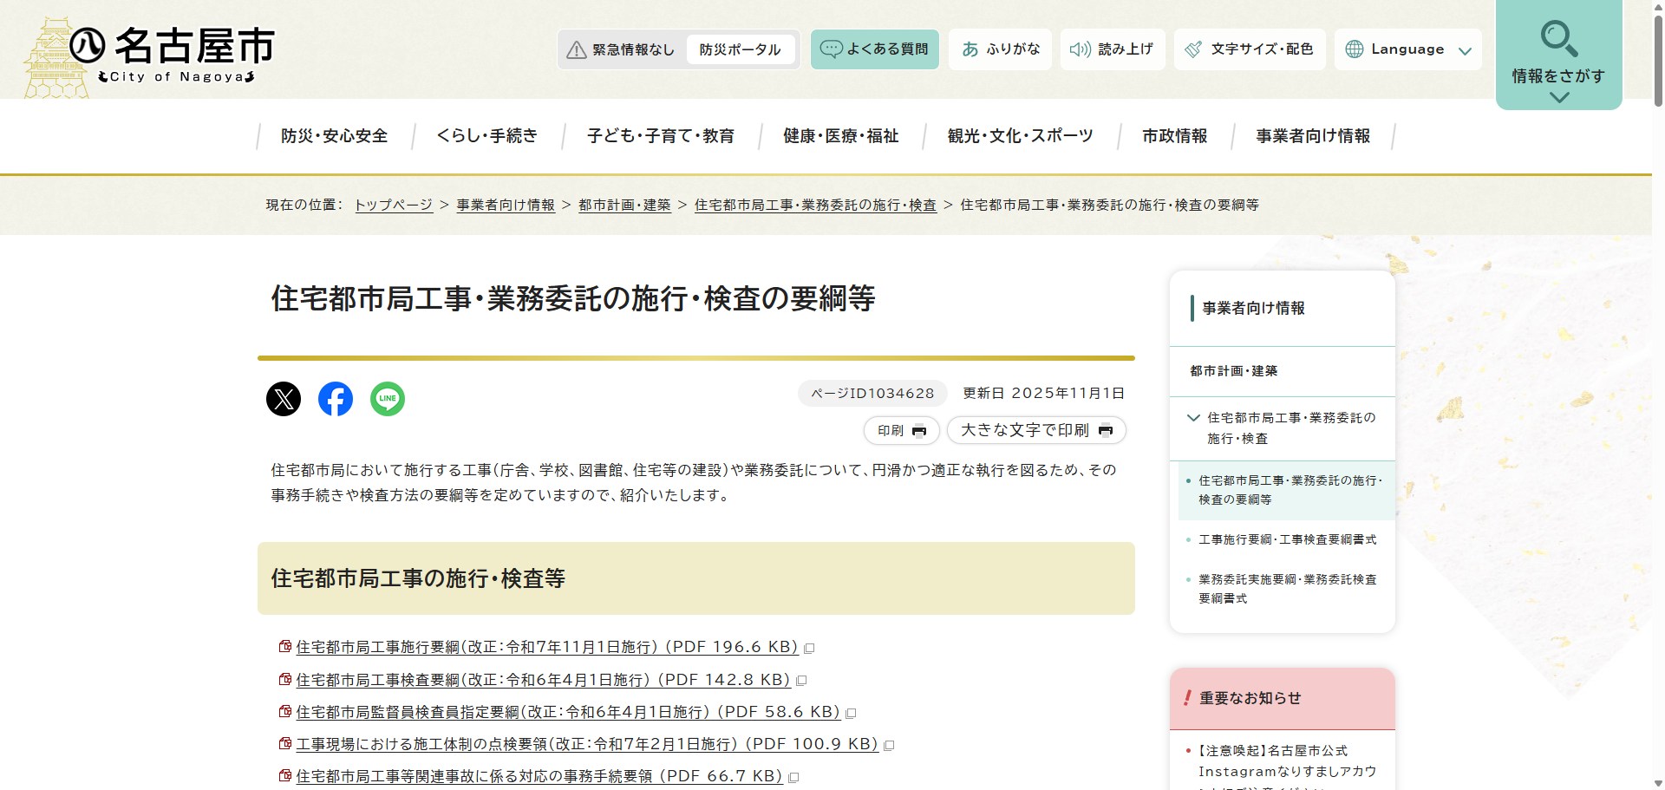Click the 印刷 print button

click(x=901, y=430)
